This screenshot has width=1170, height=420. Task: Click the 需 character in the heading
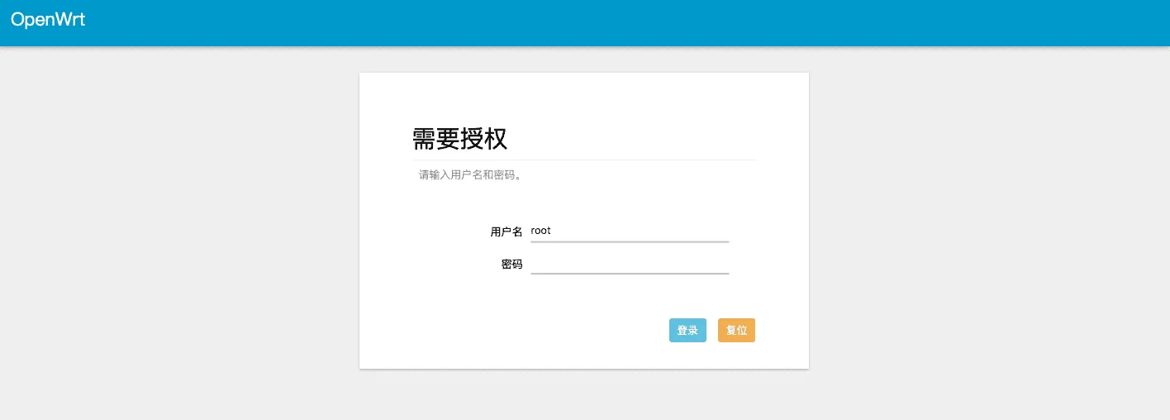point(424,139)
